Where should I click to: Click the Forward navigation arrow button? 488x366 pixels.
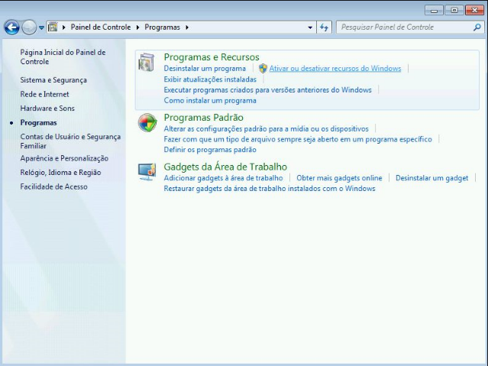(29, 28)
